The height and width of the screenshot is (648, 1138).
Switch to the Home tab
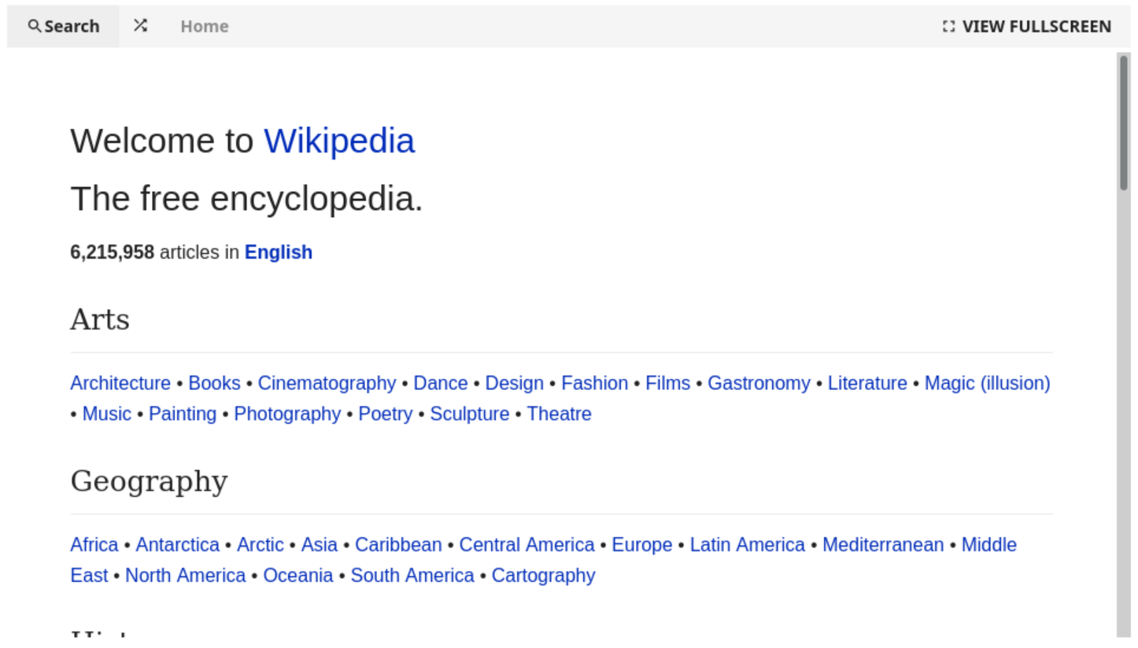[x=204, y=26]
